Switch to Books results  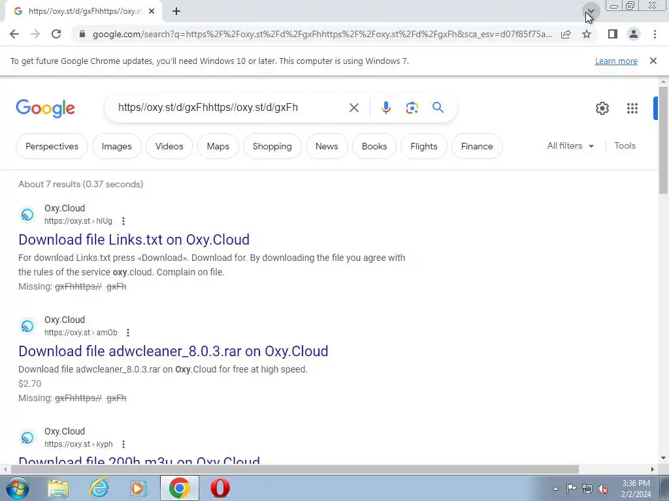pyautogui.click(x=374, y=146)
